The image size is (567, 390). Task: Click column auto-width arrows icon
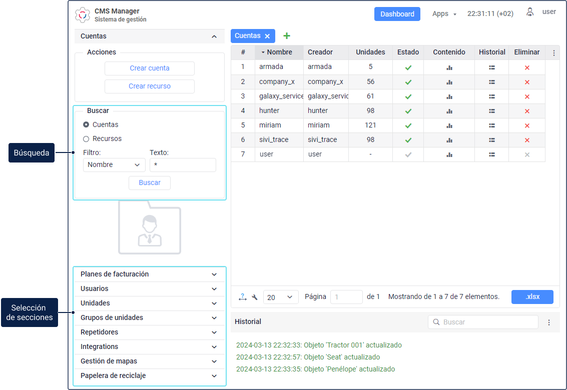pos(243,297)
